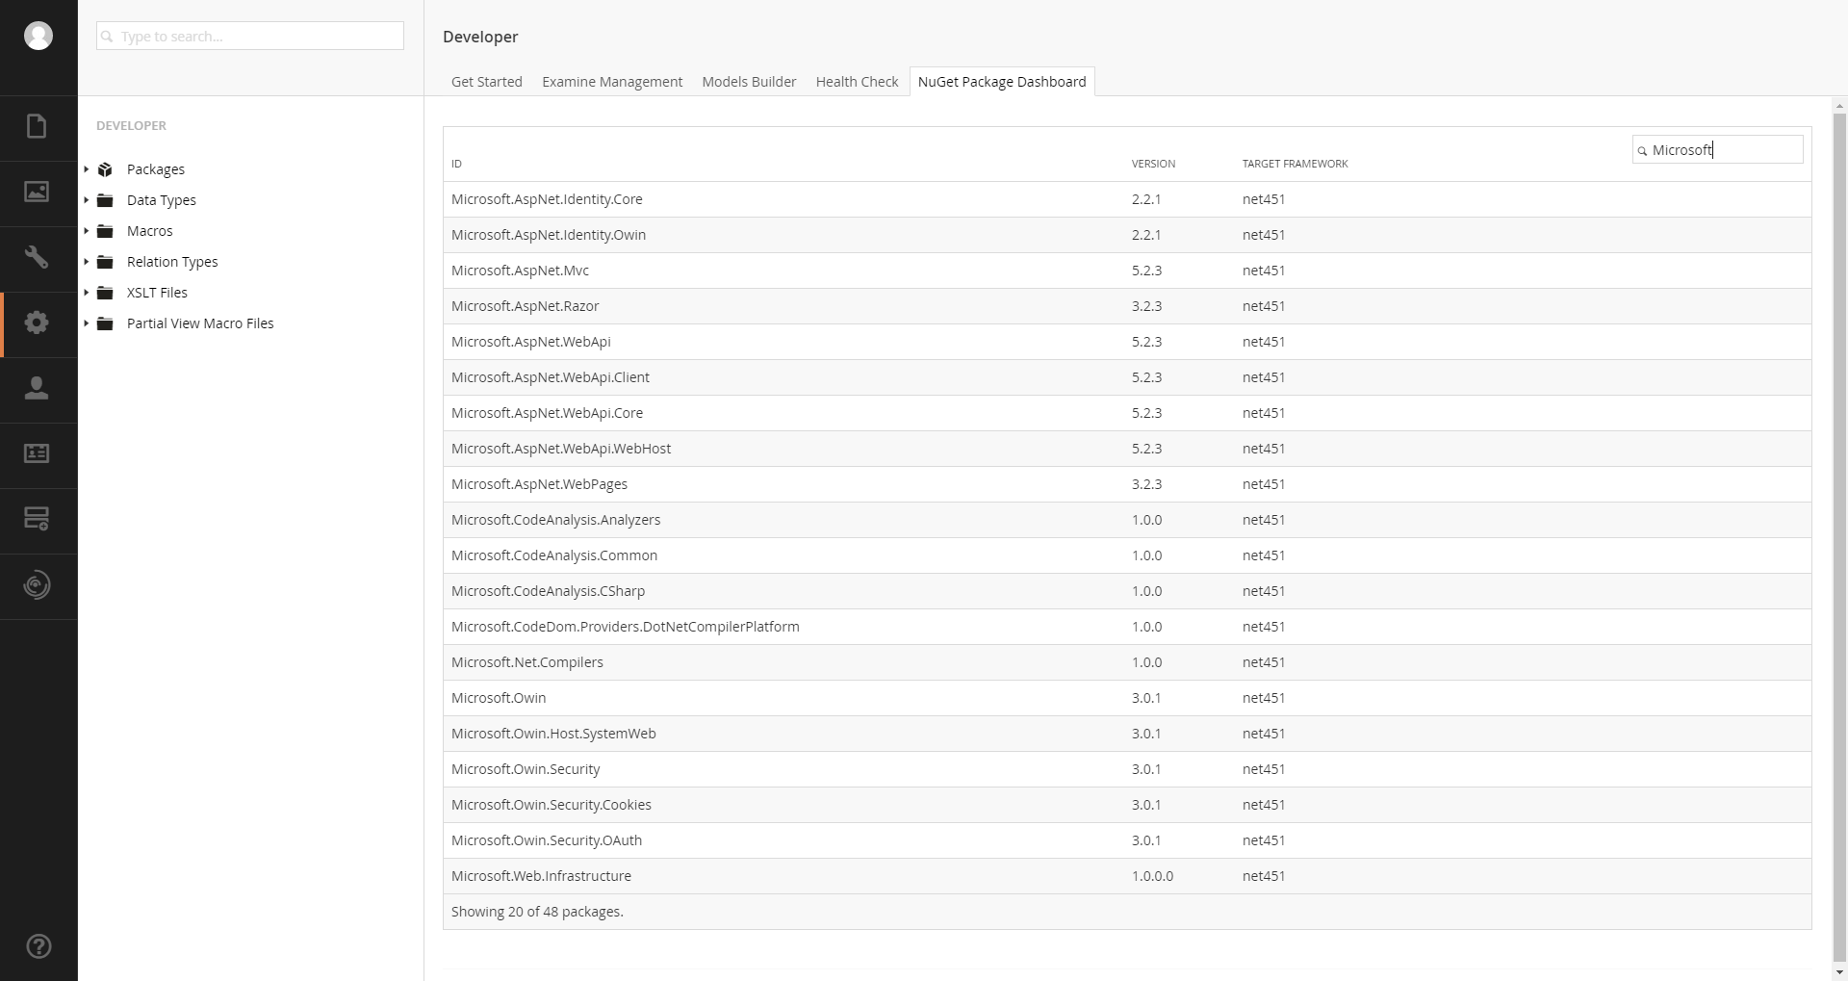1848x981 pixels.
Task: Select Relation Types tree item
Action: pos(172,262)
